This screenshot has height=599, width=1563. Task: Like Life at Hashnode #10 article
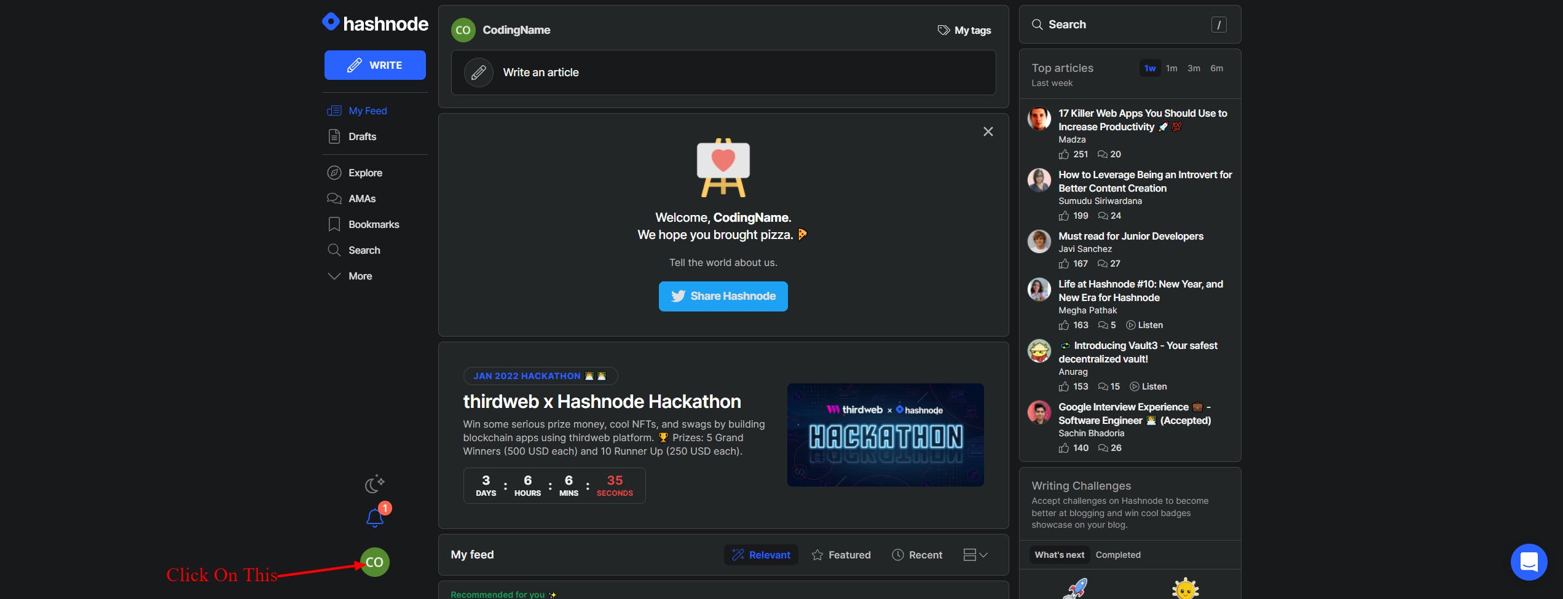1064,325
